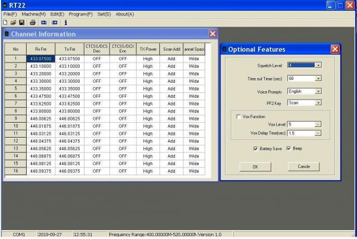Viewport: 357px width, 239px height.
Task: Open the About info icon
Action: pos(65,22)
